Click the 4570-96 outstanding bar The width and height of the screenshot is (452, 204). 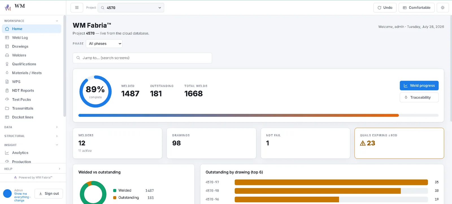point(287,199)
